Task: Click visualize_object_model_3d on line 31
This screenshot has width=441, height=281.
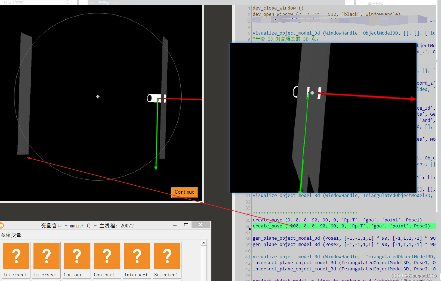Action: [x=286, y=195]
